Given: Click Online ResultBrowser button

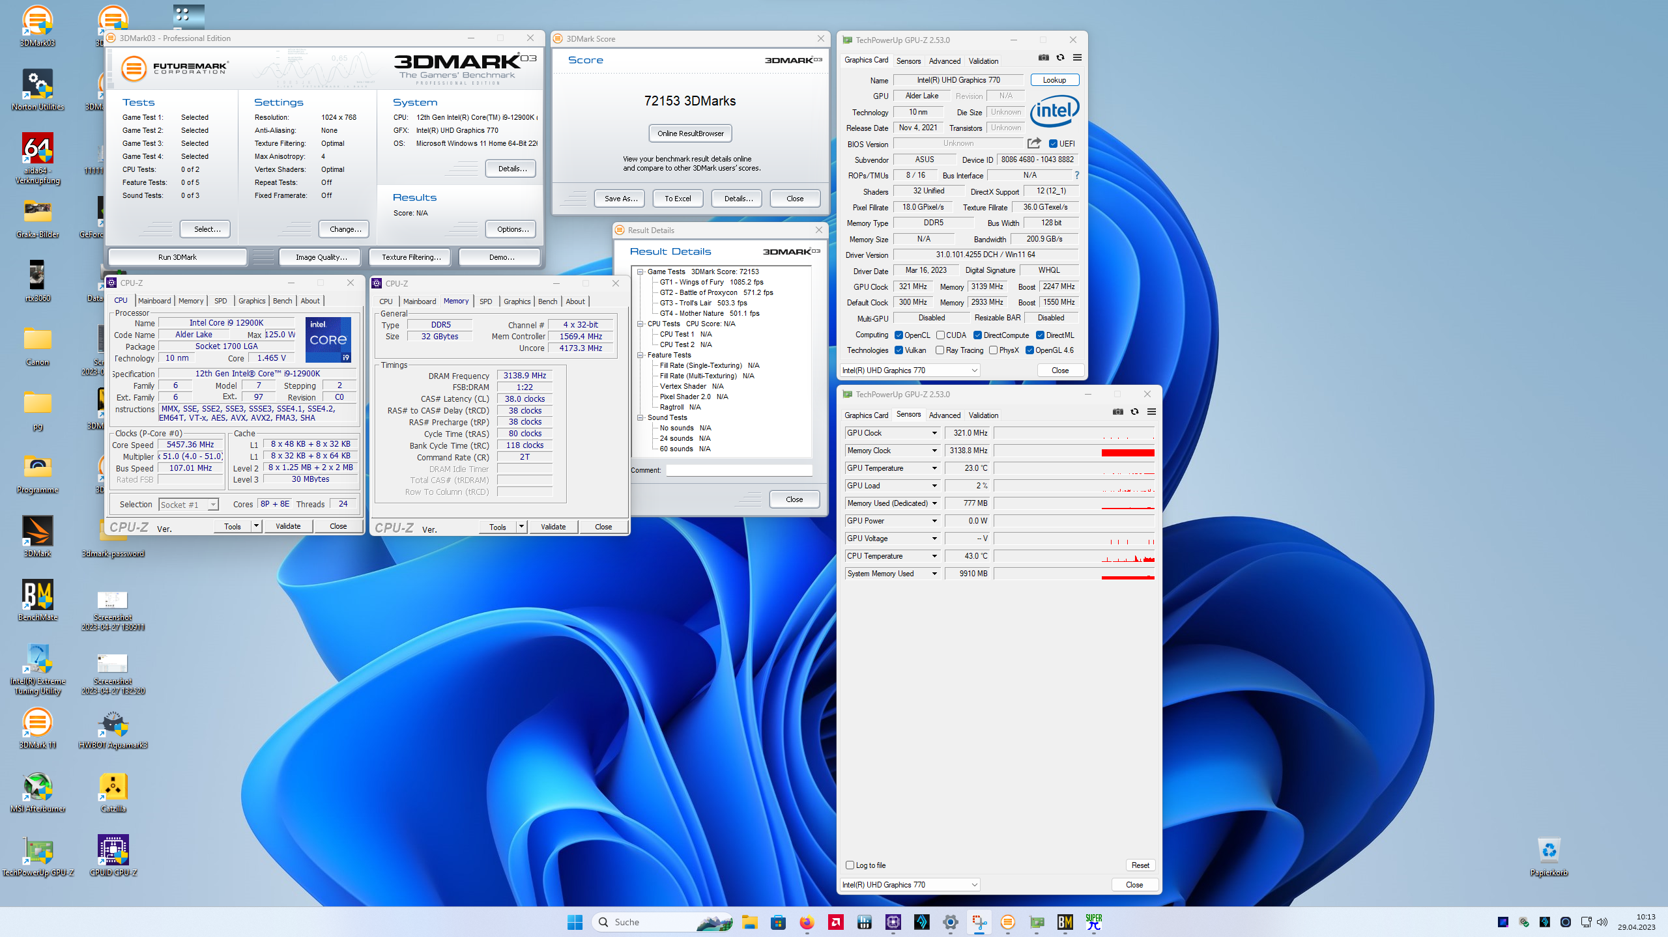Looking at the screenshot, I should 691,133.
